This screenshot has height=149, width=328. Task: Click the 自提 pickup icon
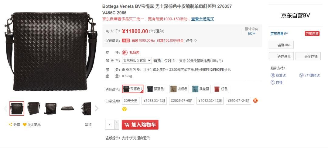point(272,83)
